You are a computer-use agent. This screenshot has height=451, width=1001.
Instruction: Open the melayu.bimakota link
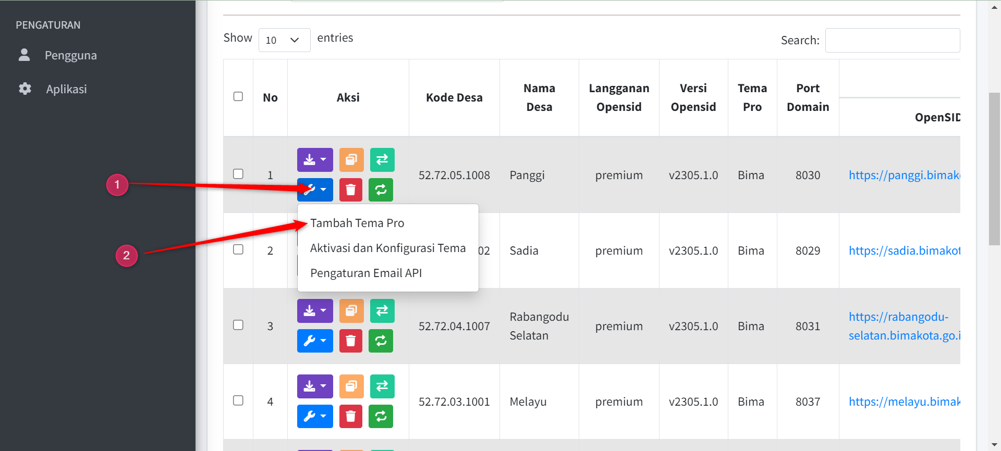(x=904, y=402)
